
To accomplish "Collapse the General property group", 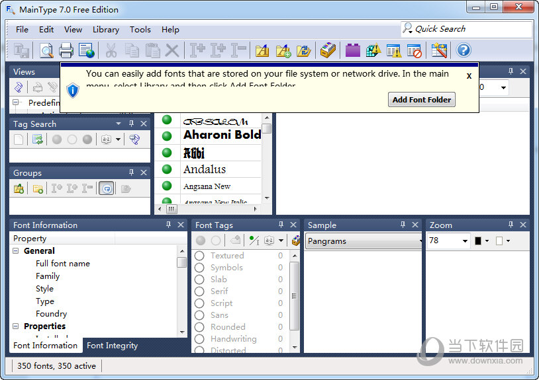I will 16,250.
